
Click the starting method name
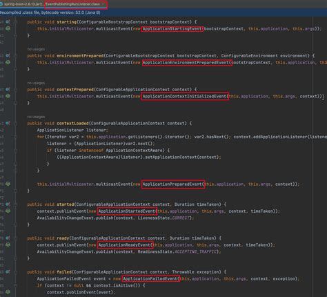(x=66, y=22)
